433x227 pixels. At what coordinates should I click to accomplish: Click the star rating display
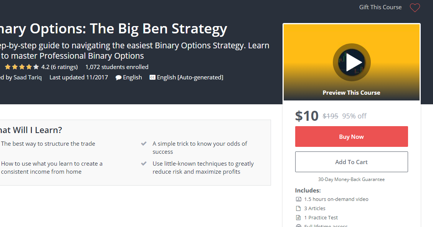point(22,67)
